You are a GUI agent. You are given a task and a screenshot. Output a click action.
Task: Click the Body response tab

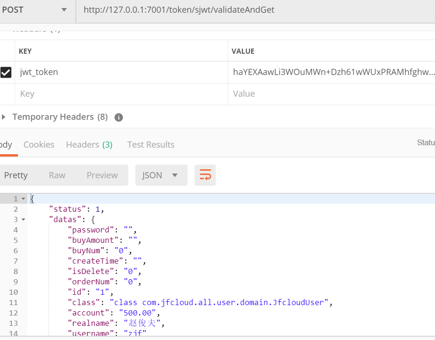pos(7,144)
